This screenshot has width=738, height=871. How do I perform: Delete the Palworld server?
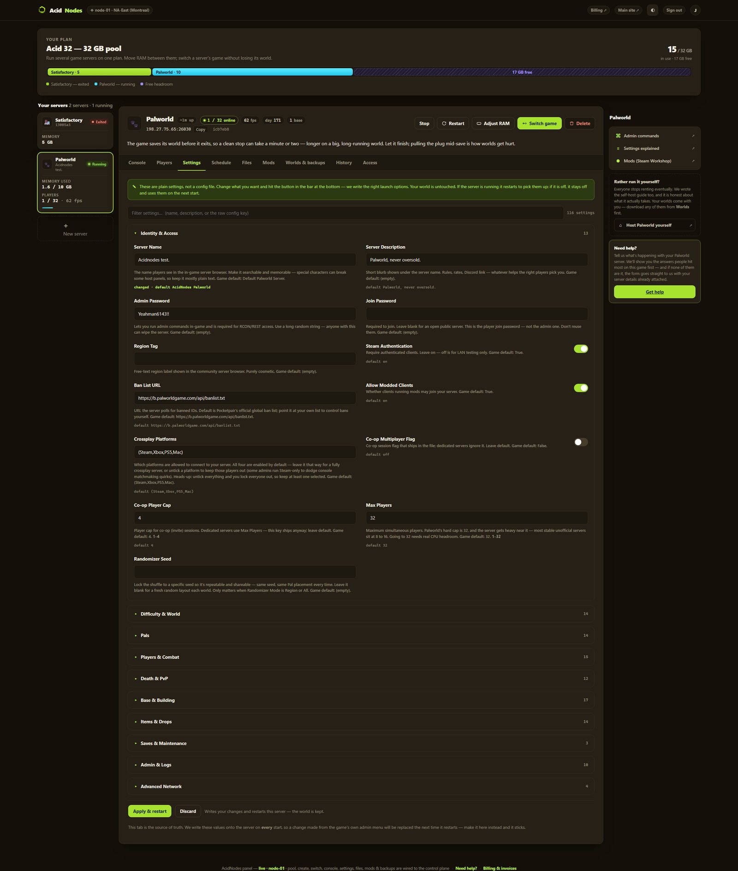point(580,124)
